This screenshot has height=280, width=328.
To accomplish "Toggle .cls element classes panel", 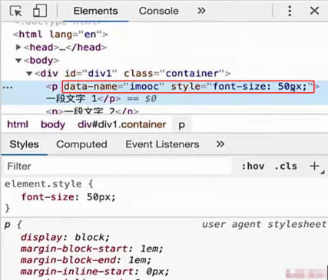I will tap(286, 166).
